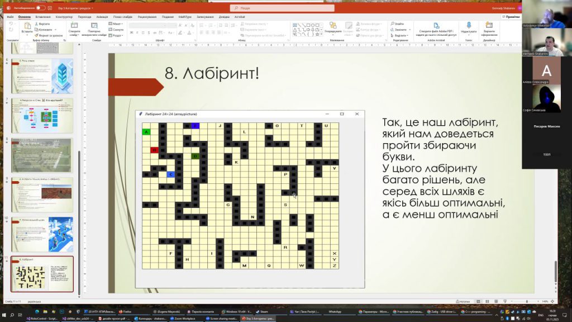The height and width of the screenshot is (322, 572).
Task: Click the Format Painter (Формат за зразком) icon
Action: tap(37, 35)
